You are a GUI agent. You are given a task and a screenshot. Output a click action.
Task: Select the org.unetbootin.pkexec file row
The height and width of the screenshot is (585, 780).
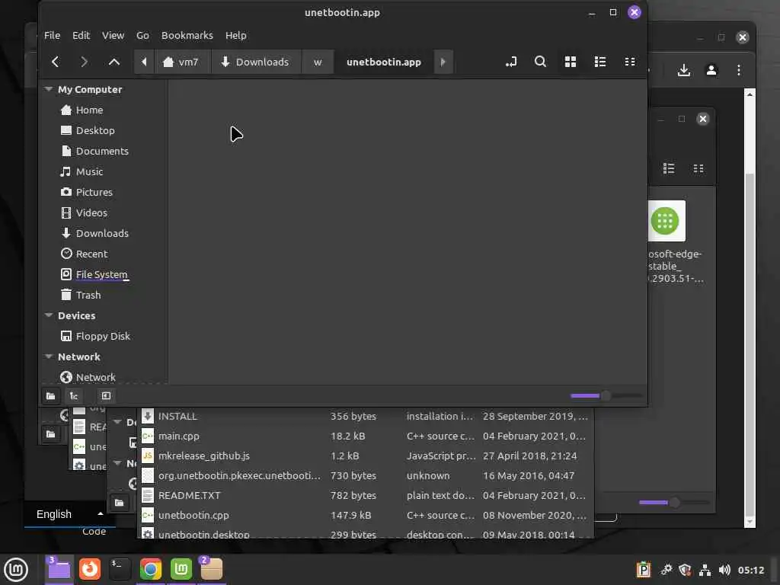pos(366,476)
